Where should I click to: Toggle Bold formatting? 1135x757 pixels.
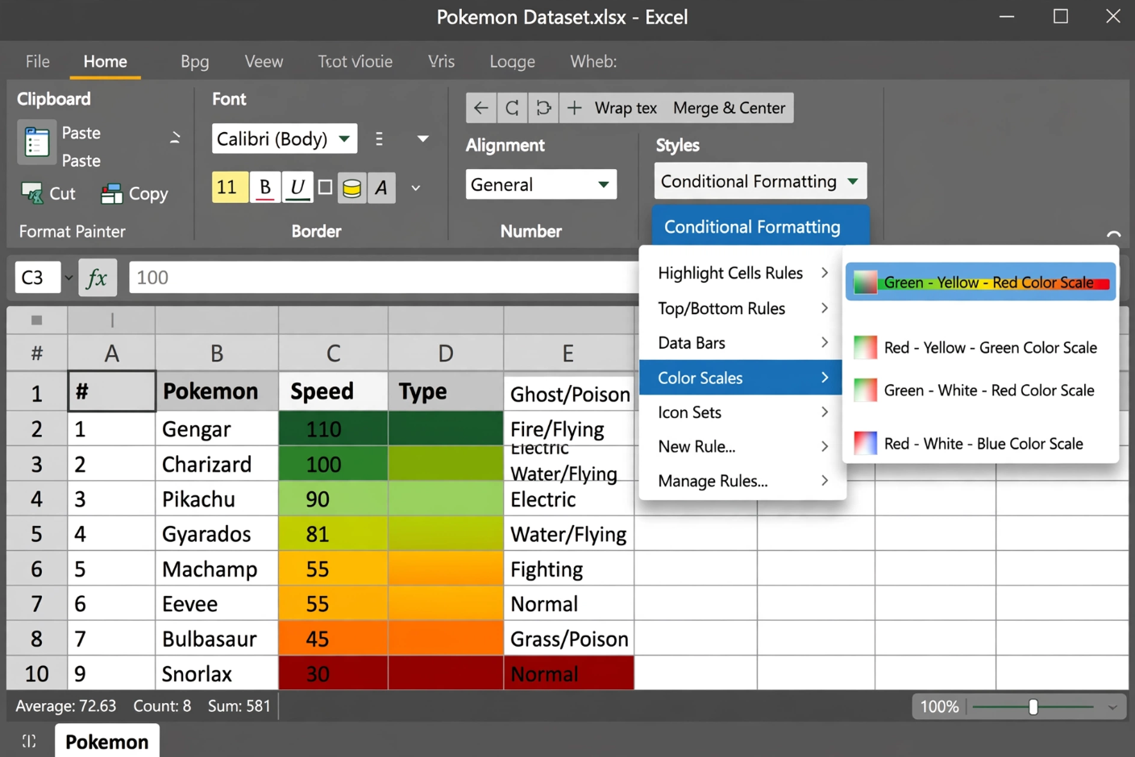tap(264, 188)
